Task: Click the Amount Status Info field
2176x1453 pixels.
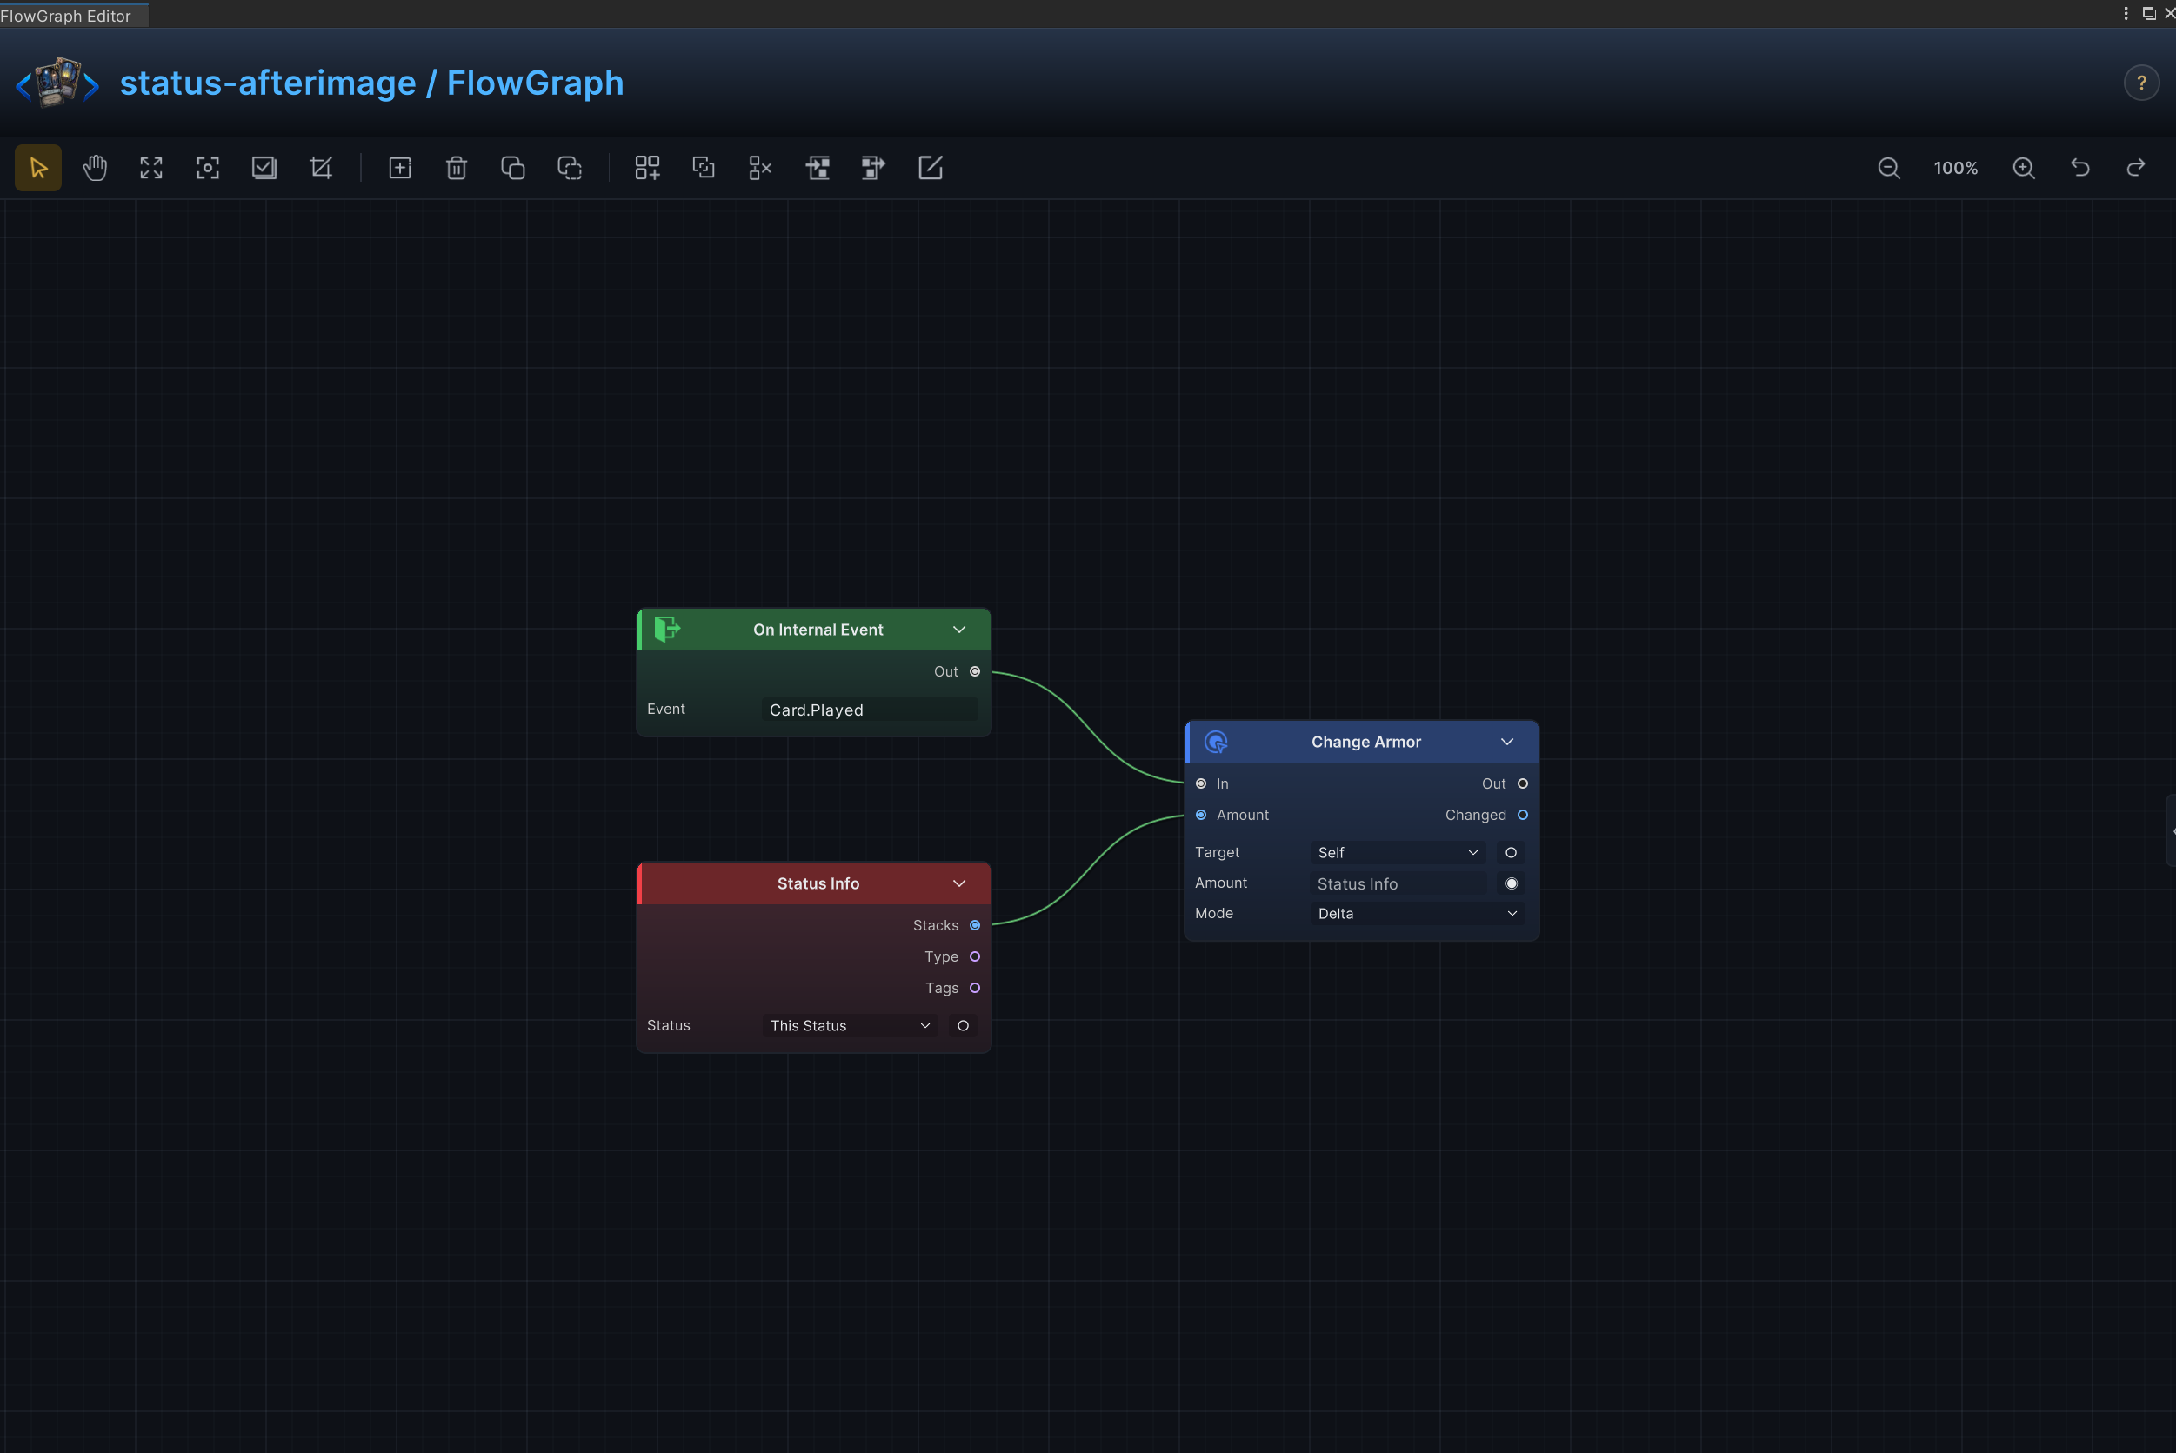Action: click(1398, 884)
